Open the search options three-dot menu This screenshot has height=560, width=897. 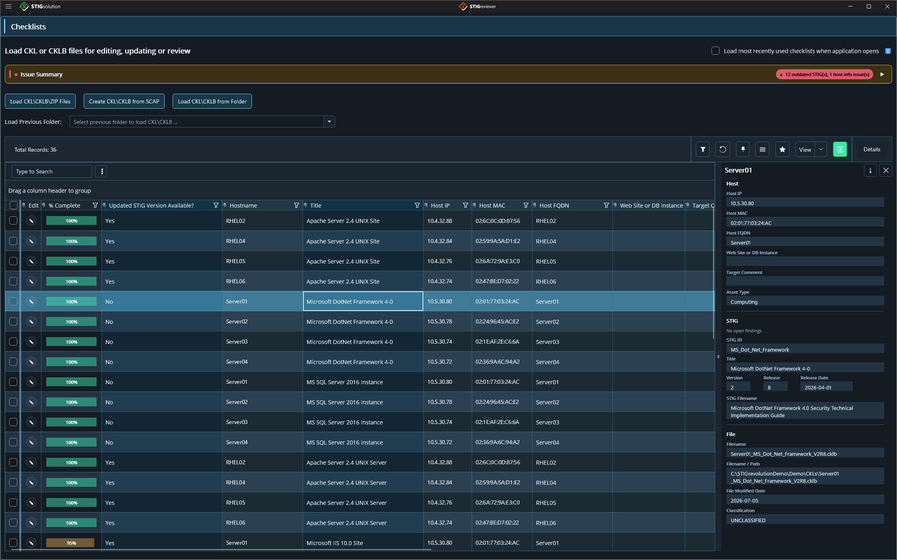[x=102, y=171]
